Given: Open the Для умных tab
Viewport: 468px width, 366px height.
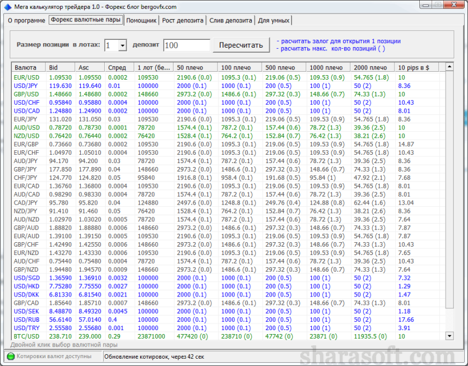Looking at the screenshot, I should (274, 21).
